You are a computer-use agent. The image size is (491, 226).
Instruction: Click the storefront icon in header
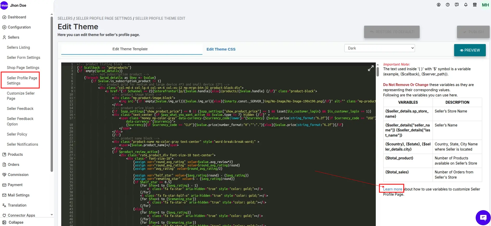click(475, 5)
